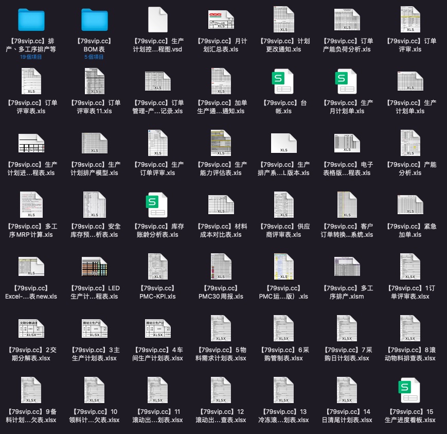
Task: Click the file name '15生产进度看板.xlsx'
Action: pos(410,416)
